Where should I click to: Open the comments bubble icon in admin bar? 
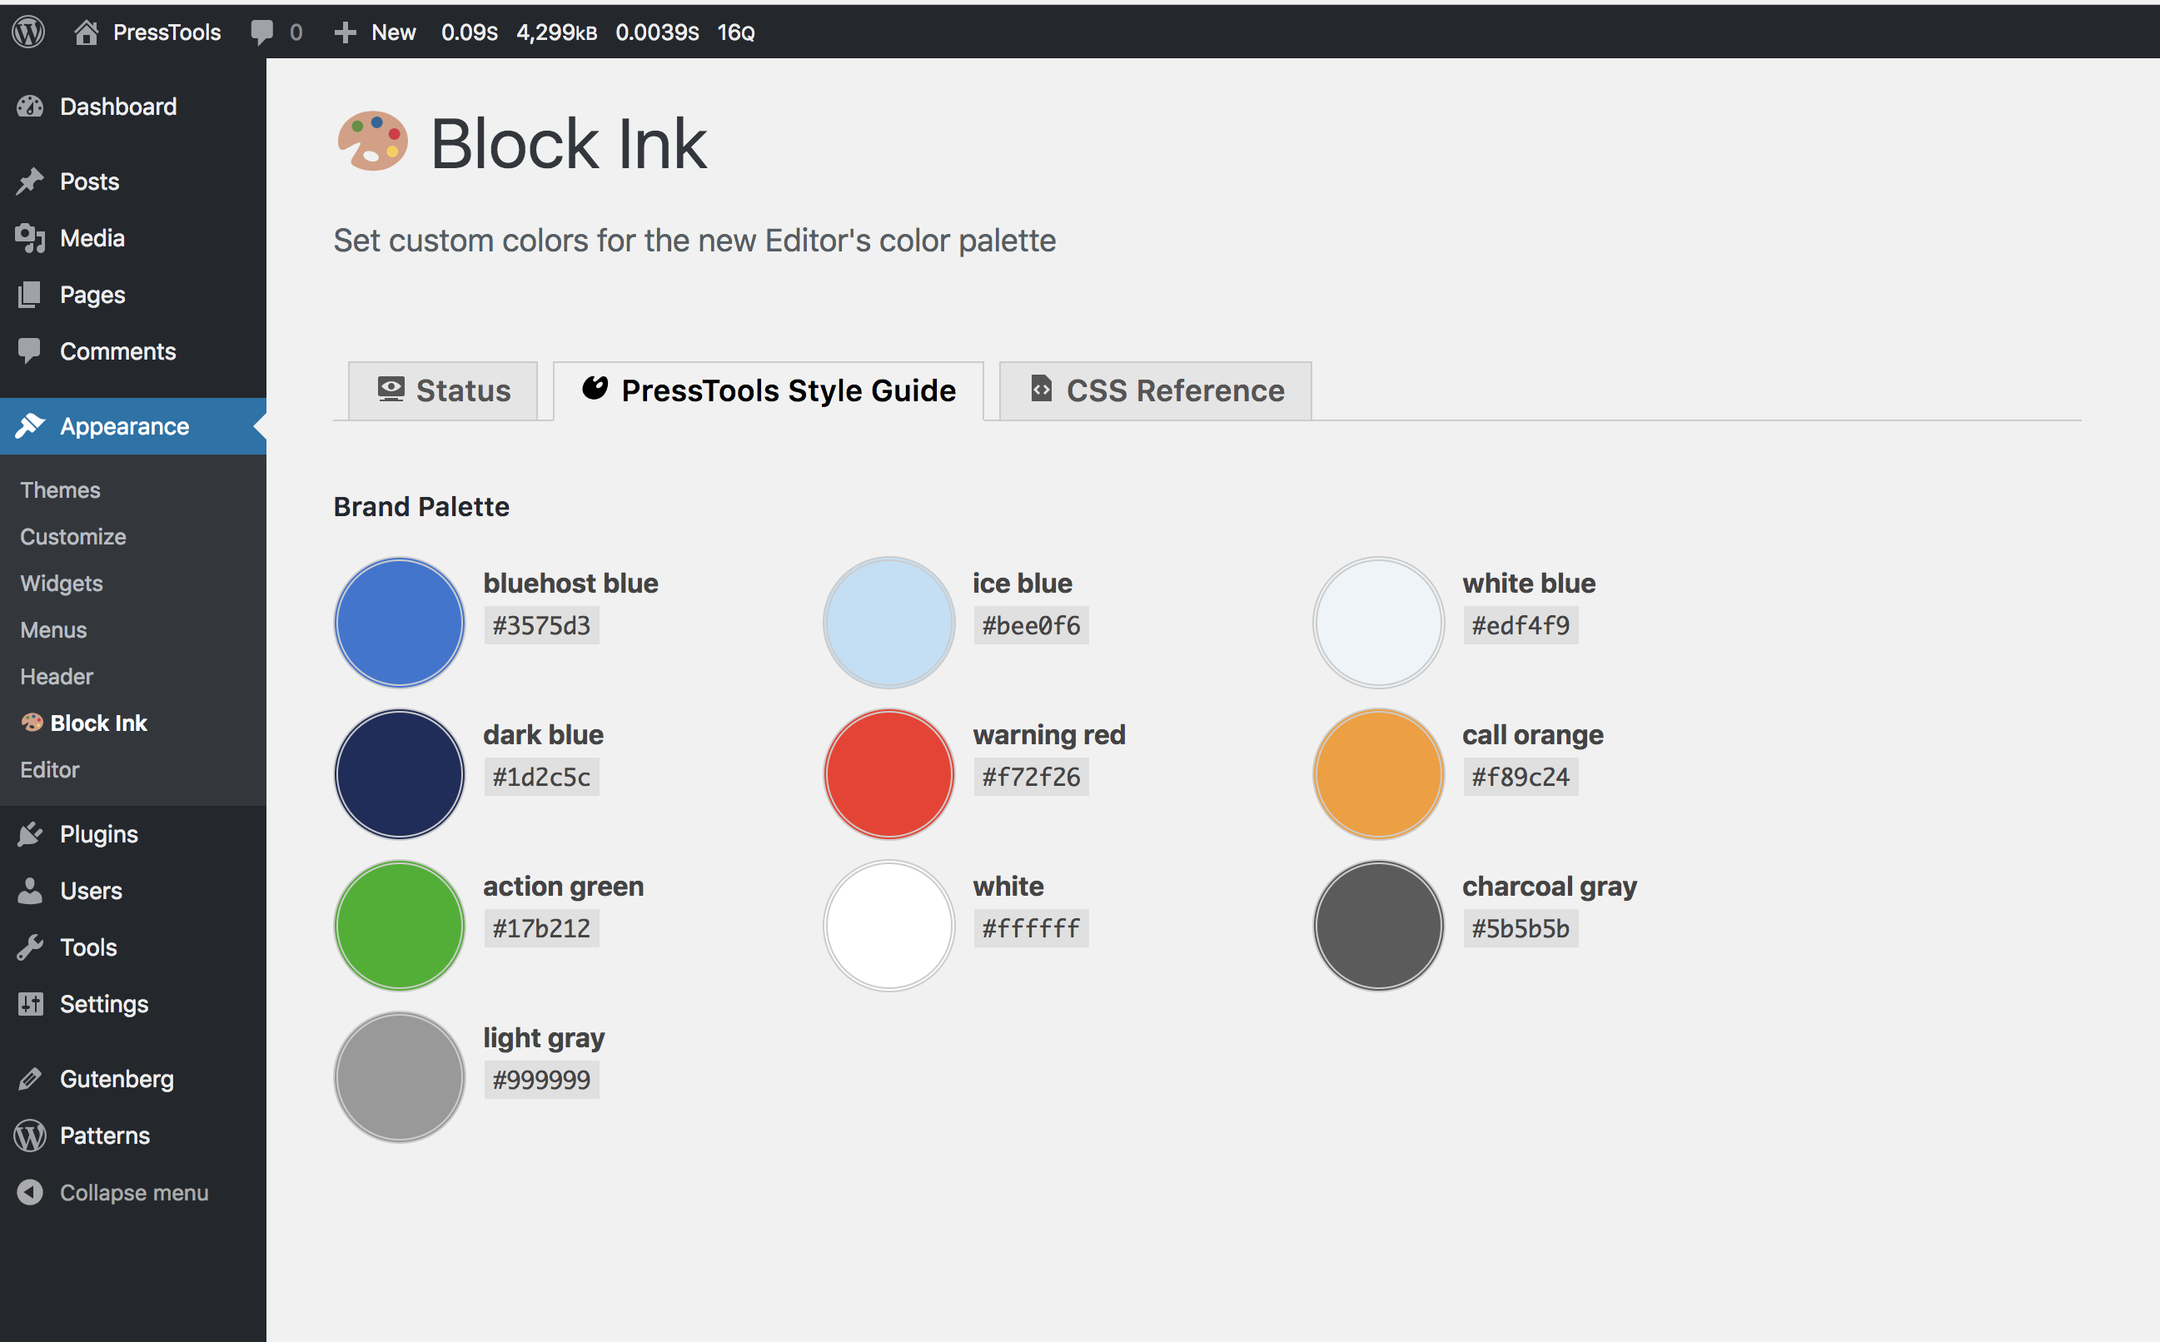click(x=262, y=32)
